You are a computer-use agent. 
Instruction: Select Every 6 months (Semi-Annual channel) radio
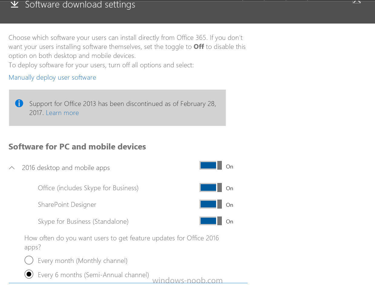point(29,274)
